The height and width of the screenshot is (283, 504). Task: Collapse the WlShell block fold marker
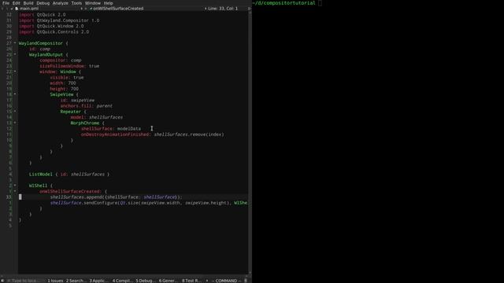coord(15,186)
